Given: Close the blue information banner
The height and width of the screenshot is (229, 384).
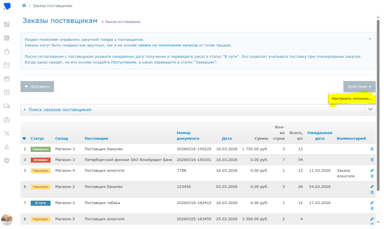Looking at the screenshot, I should pyautogui.click(x=370, y=39).
